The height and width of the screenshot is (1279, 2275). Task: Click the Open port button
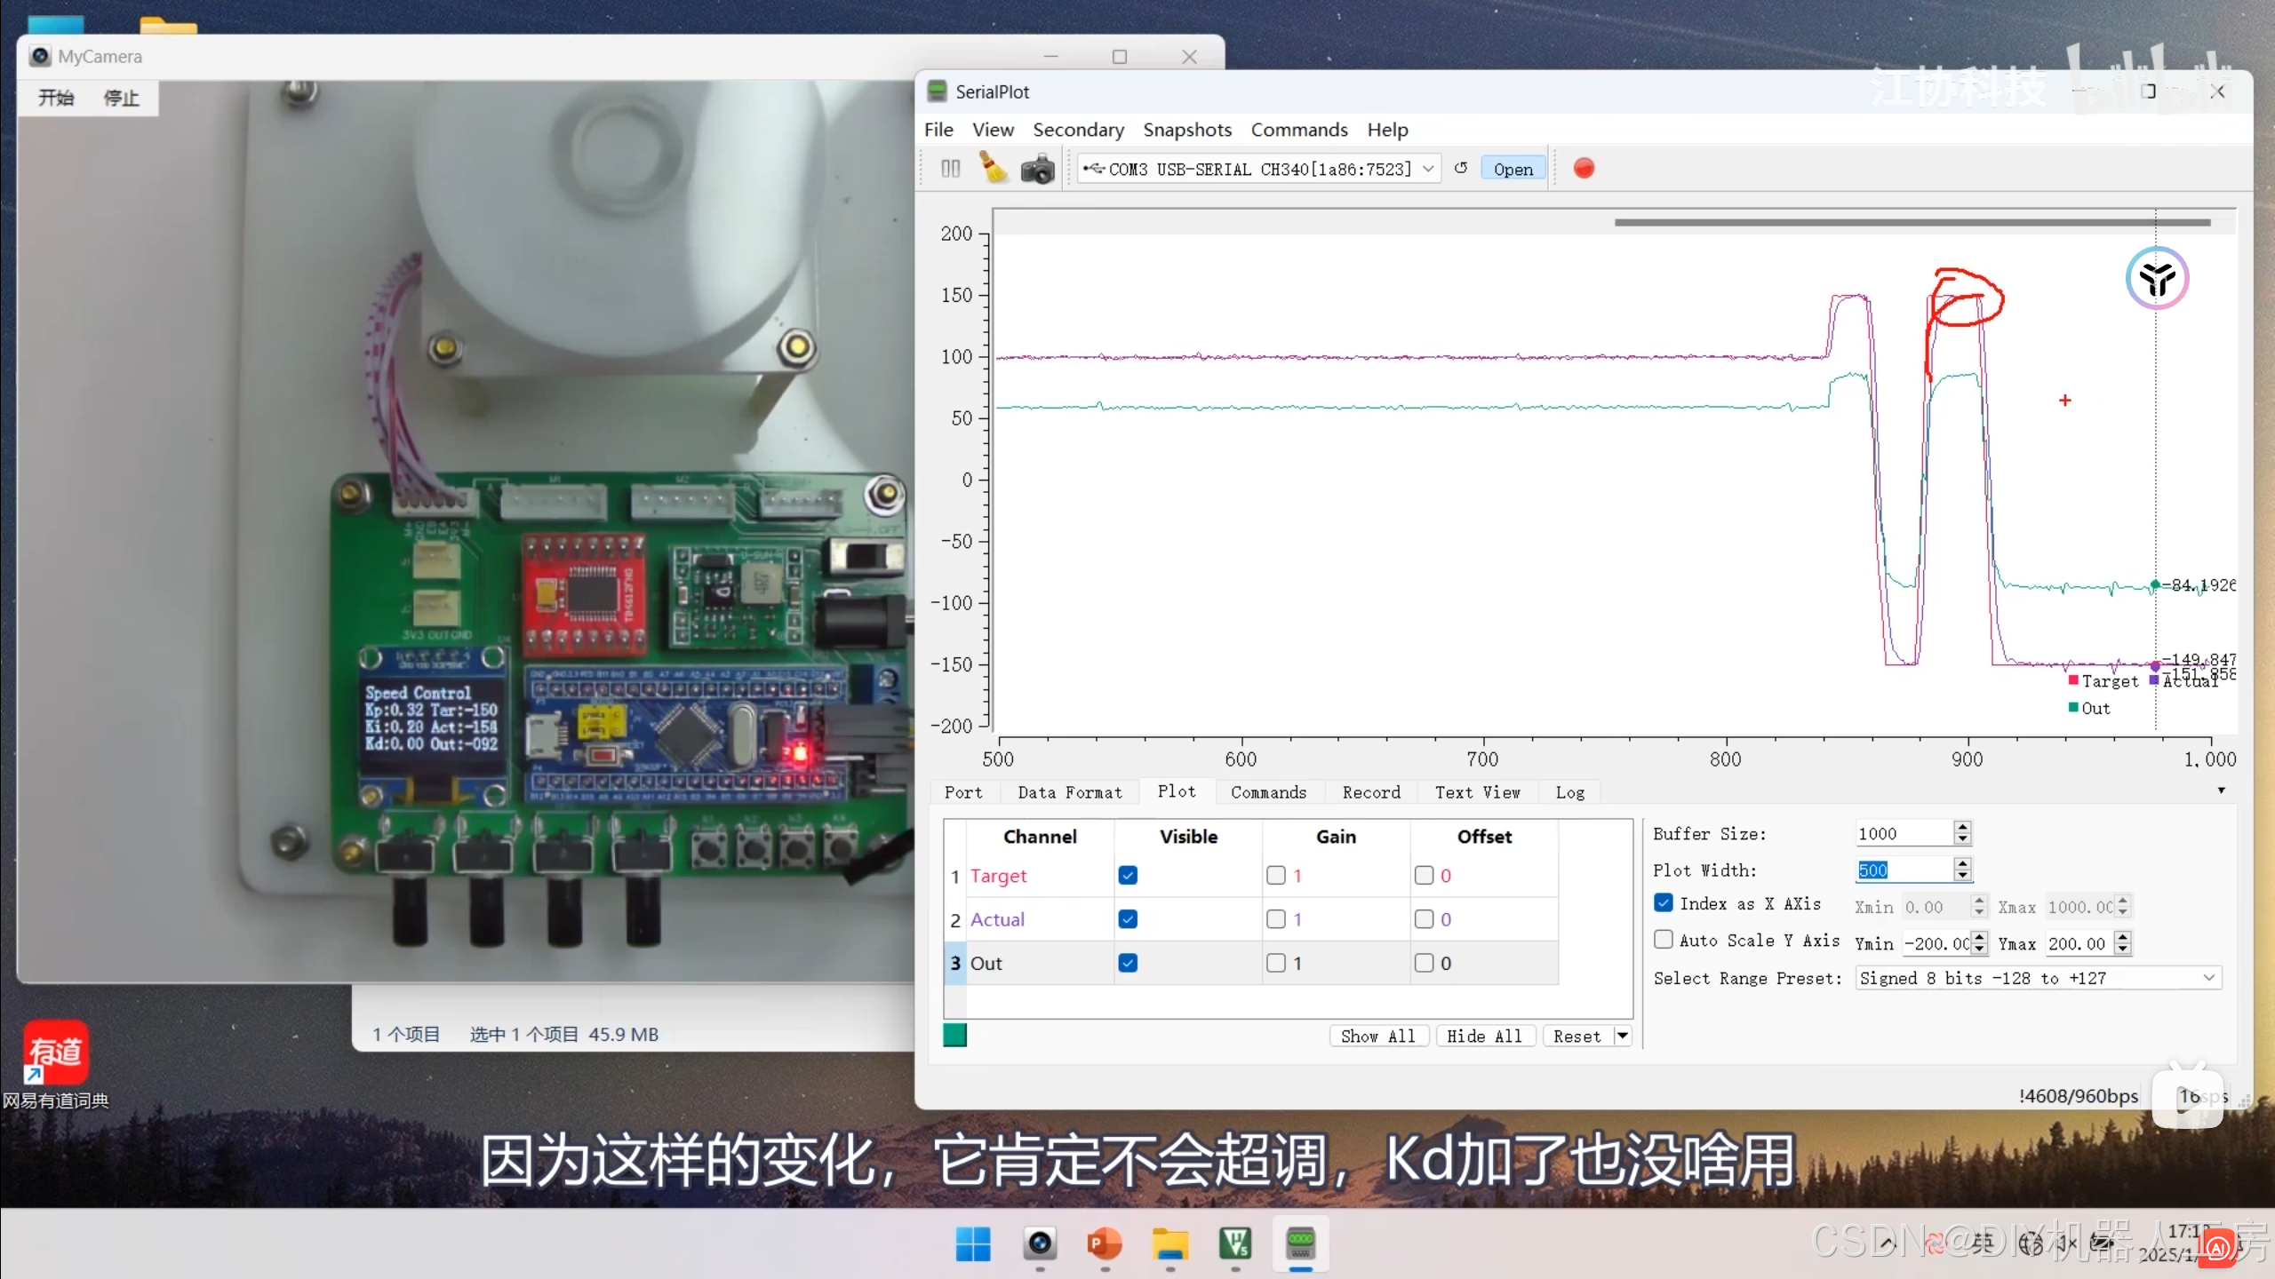pyautogui.click(x=1513, y=169)
